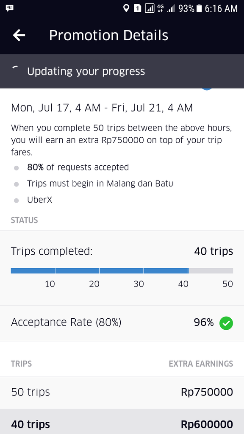Tap the Mon, Jul 17 date range

(x=102, y=108)
